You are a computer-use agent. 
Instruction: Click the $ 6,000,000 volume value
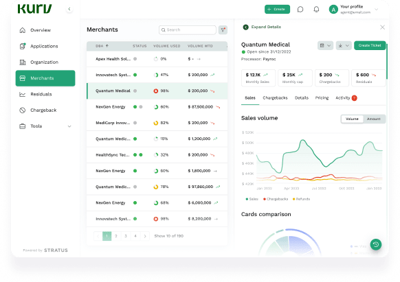point(199,203)
